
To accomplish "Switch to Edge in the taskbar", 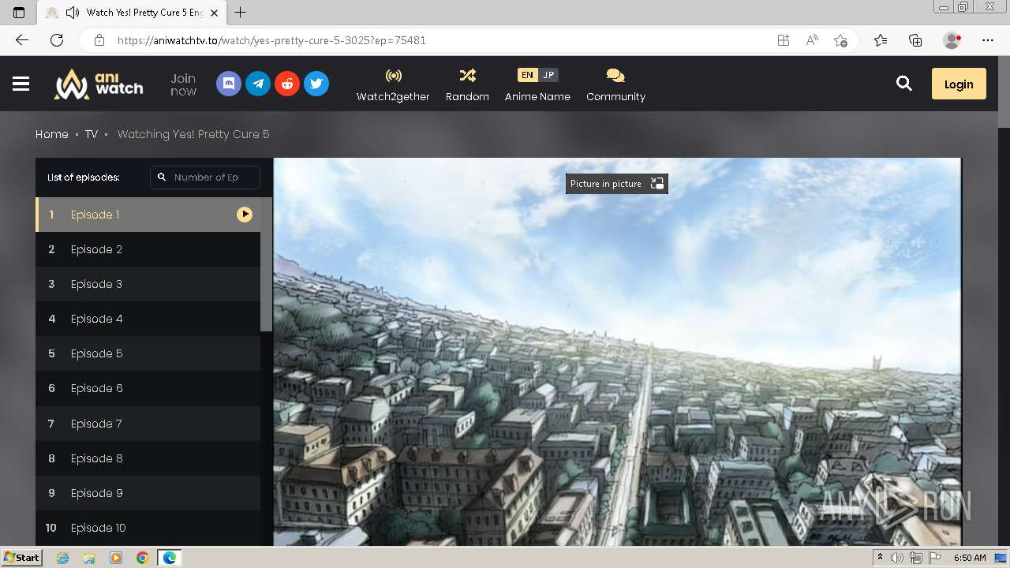I will point(170,558).
